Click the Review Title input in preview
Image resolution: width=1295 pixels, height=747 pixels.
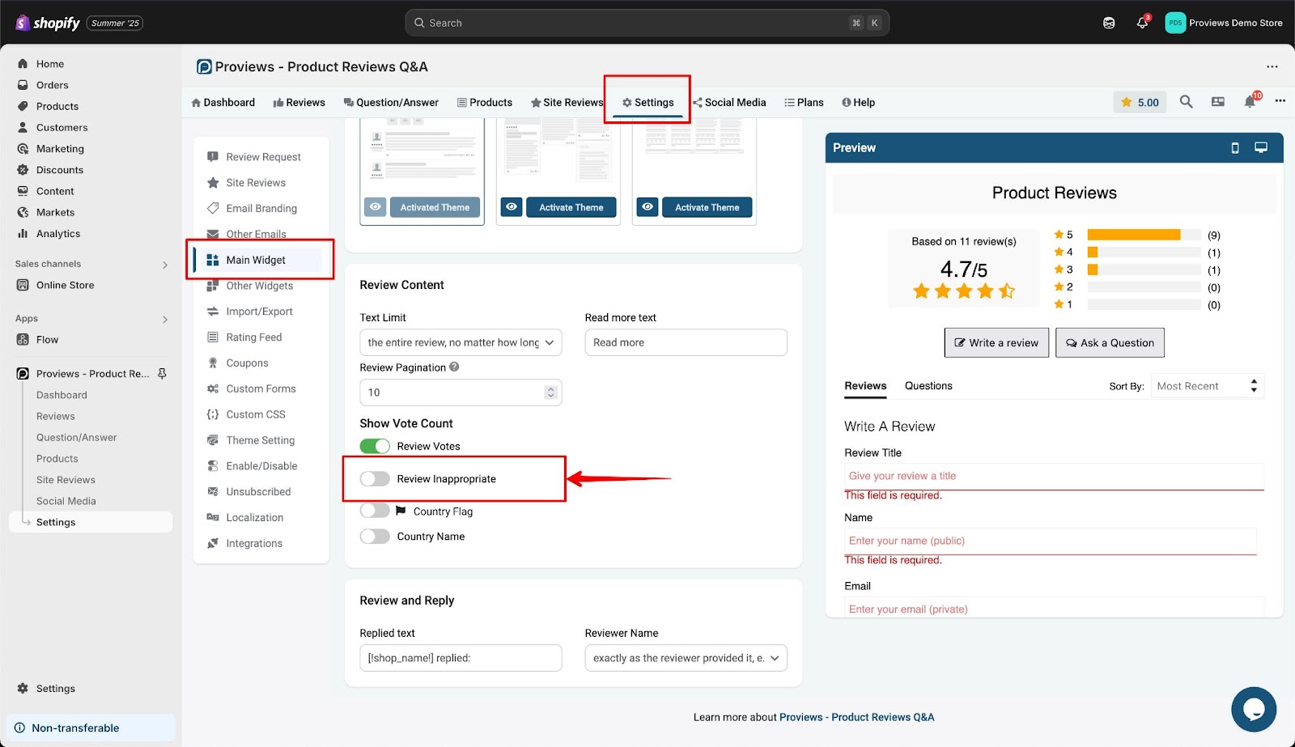pos(1054,476)
